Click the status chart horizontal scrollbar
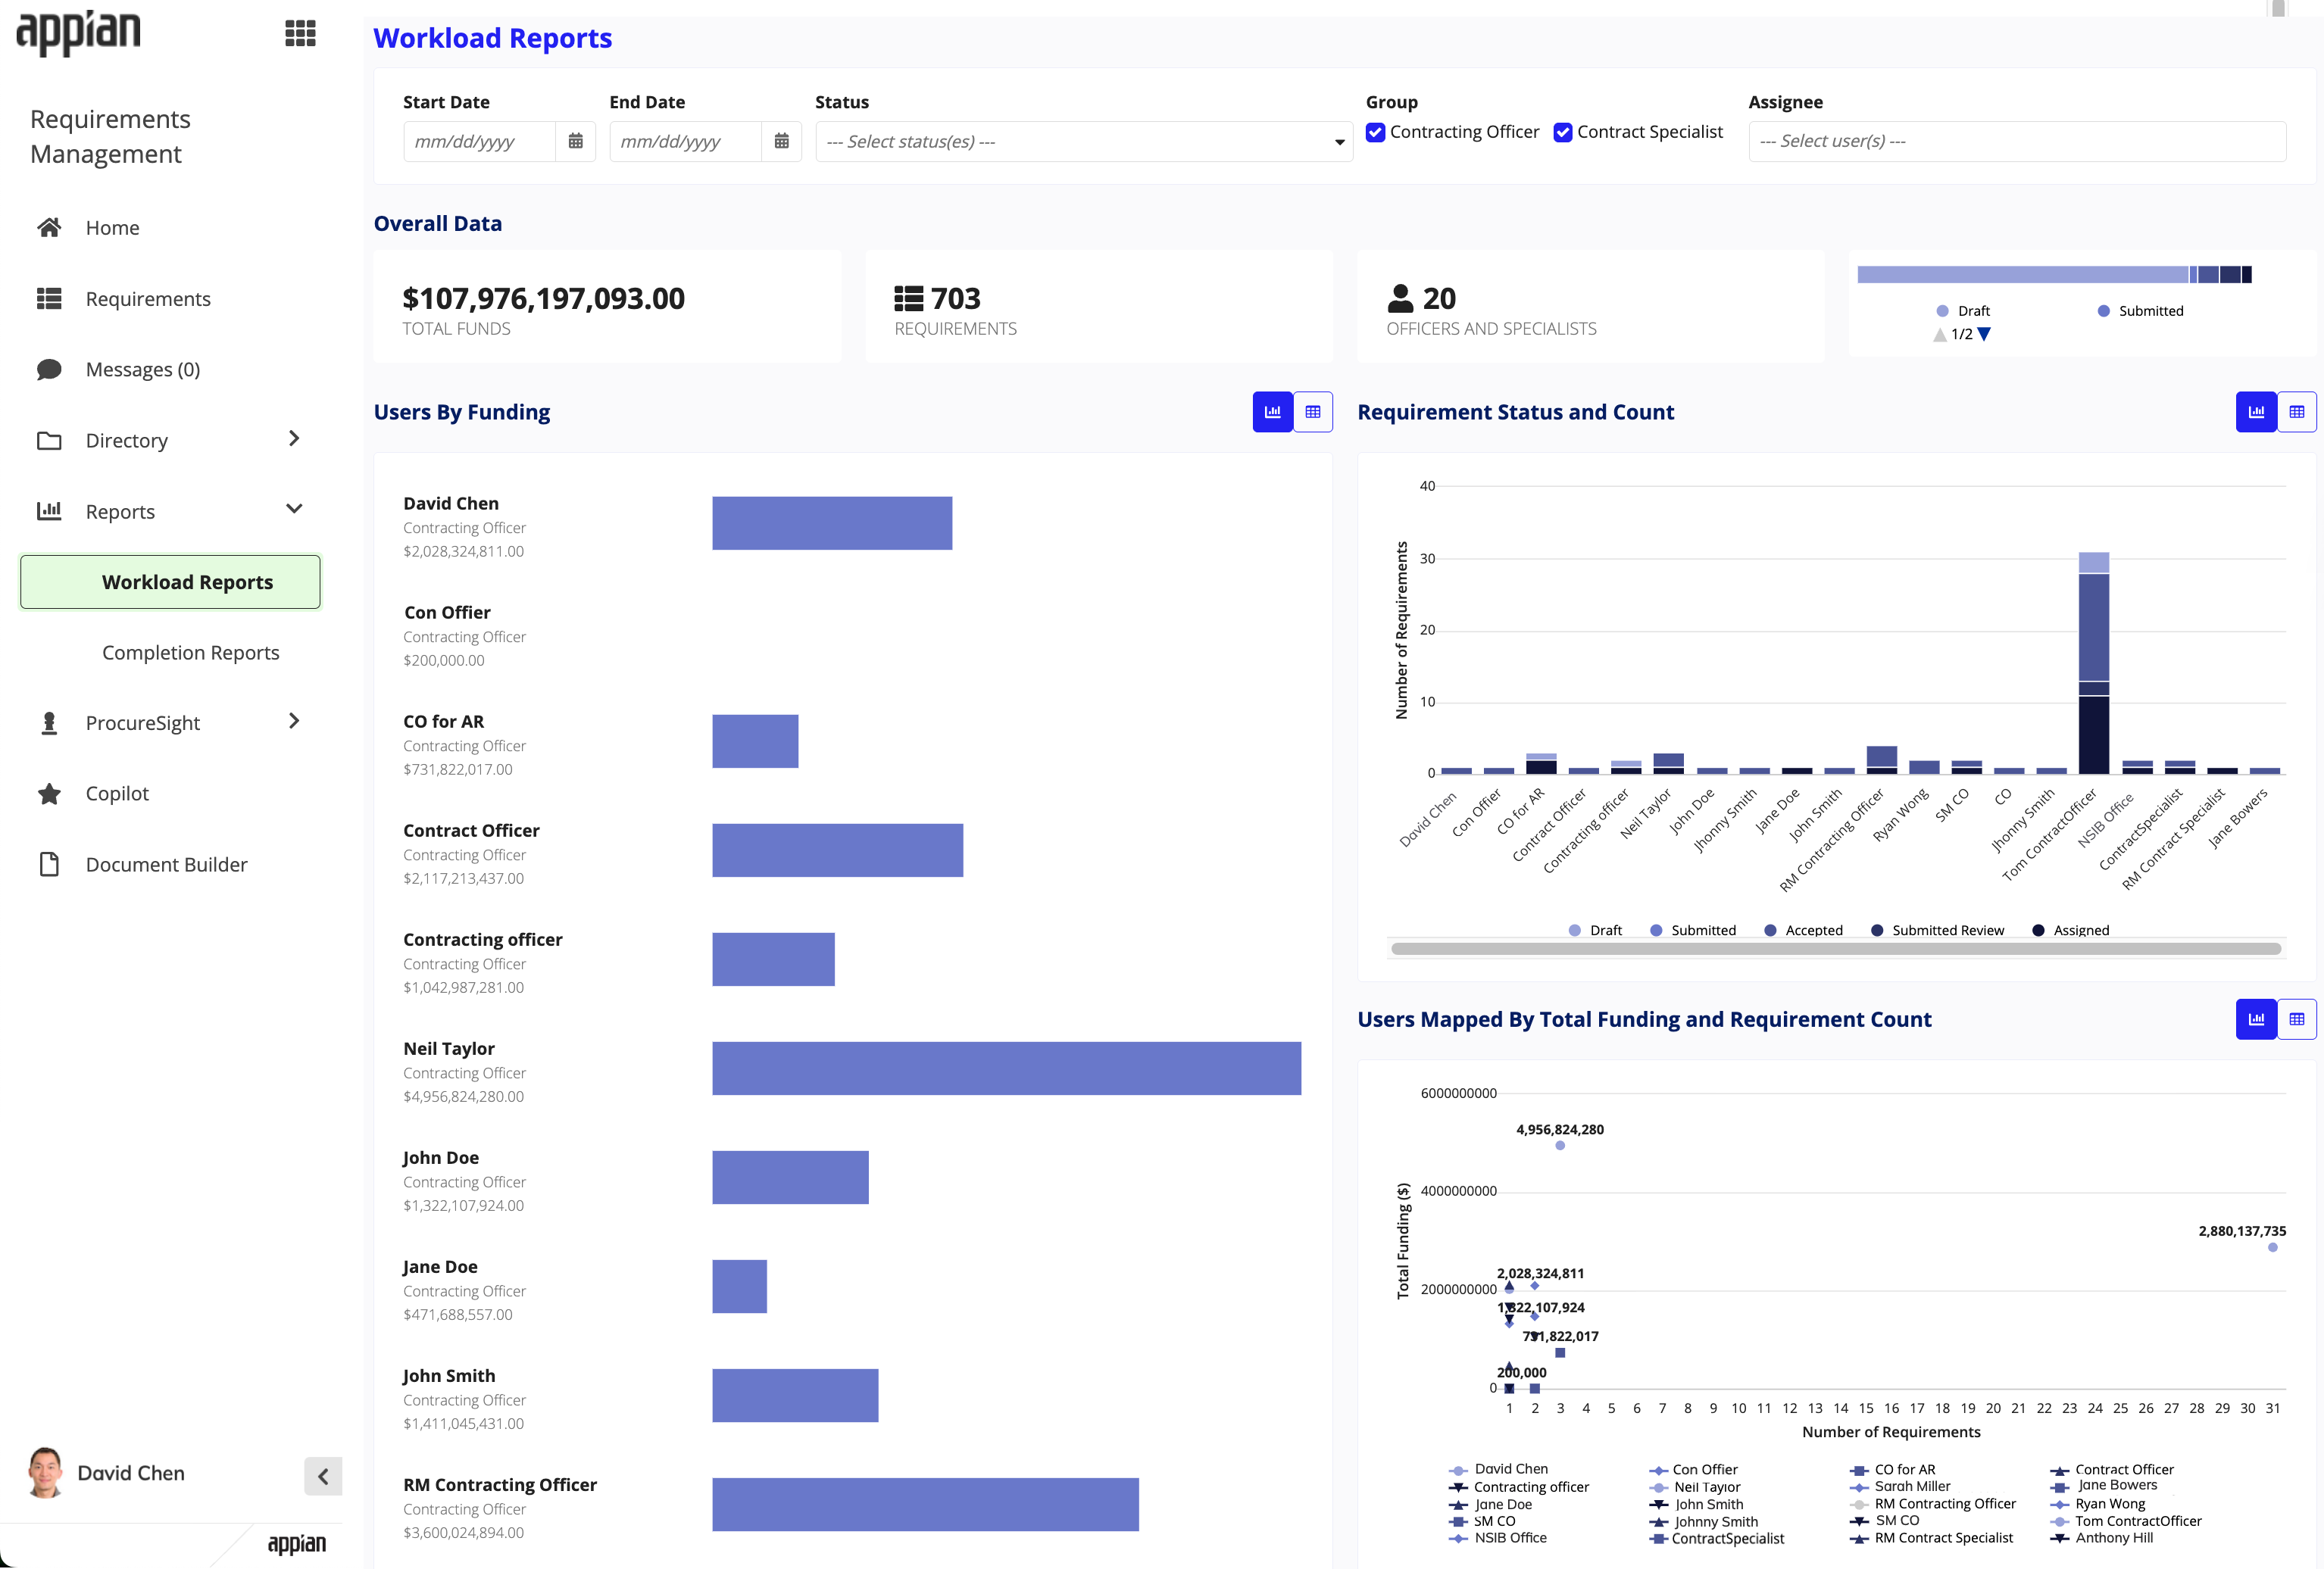Viewport: 2324px width, 1569px height. (x=1835, y=948)
